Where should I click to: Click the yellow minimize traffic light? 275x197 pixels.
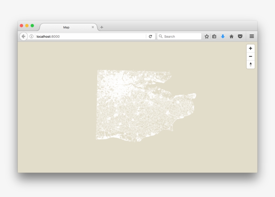(26, 25)
